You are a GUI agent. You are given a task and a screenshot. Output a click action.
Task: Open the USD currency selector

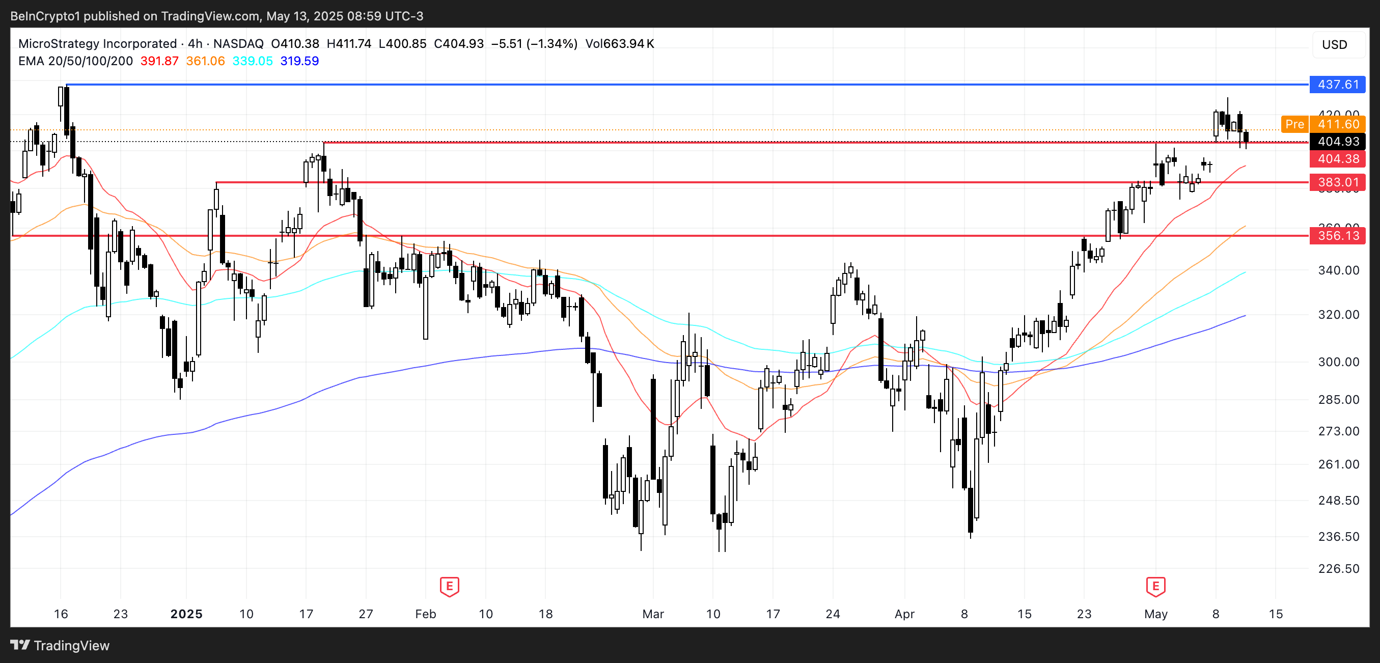coord(1338,44)
